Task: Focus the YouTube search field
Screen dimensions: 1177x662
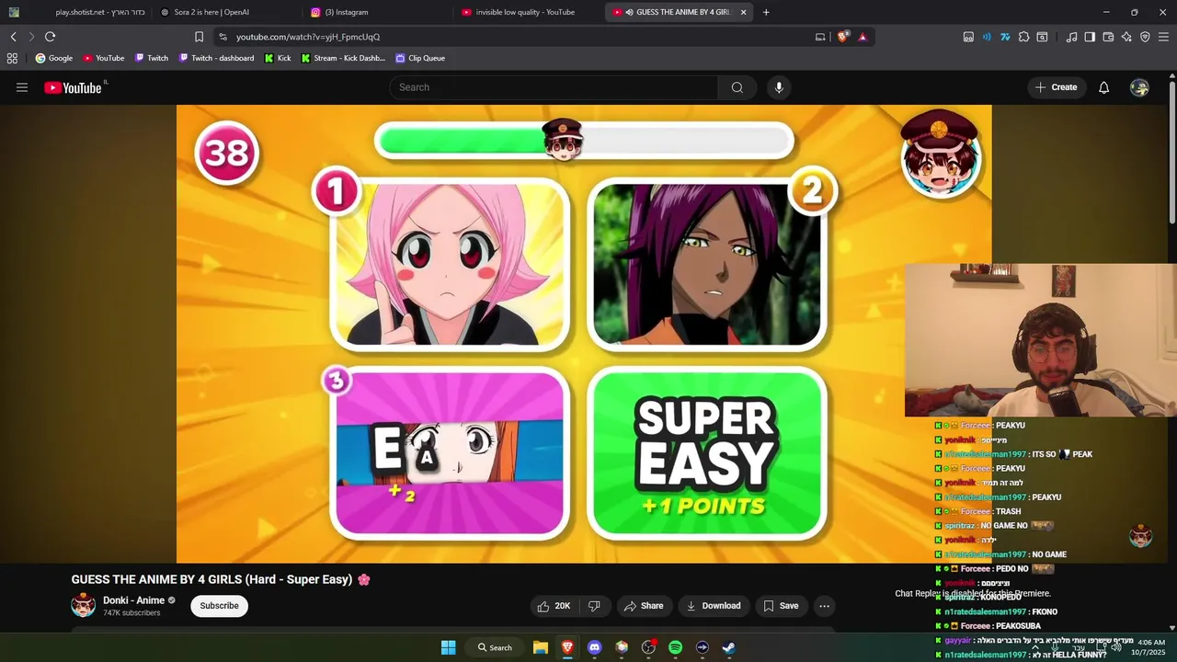Action: pos(554,87)
